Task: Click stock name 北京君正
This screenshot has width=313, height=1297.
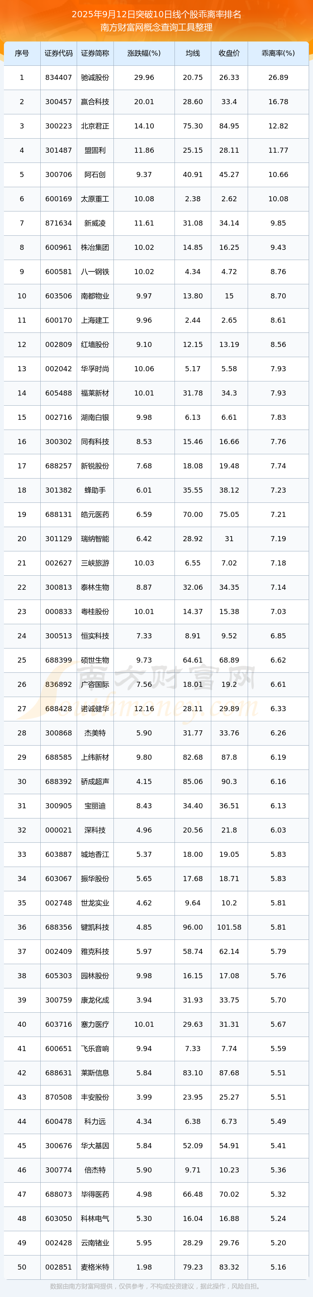Action: (x=95, y=126)
